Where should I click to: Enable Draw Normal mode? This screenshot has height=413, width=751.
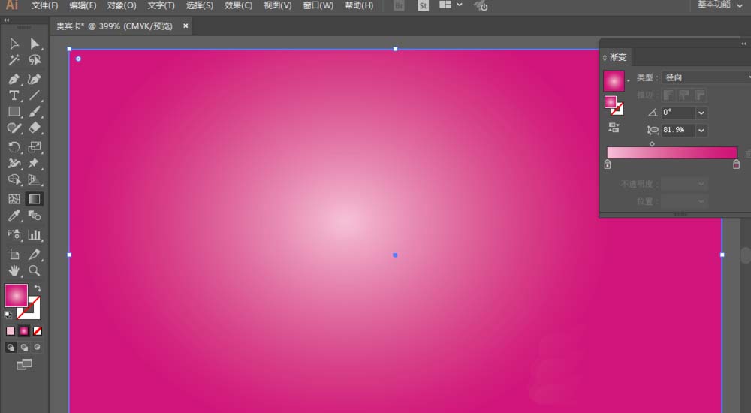tap(11, 348)
